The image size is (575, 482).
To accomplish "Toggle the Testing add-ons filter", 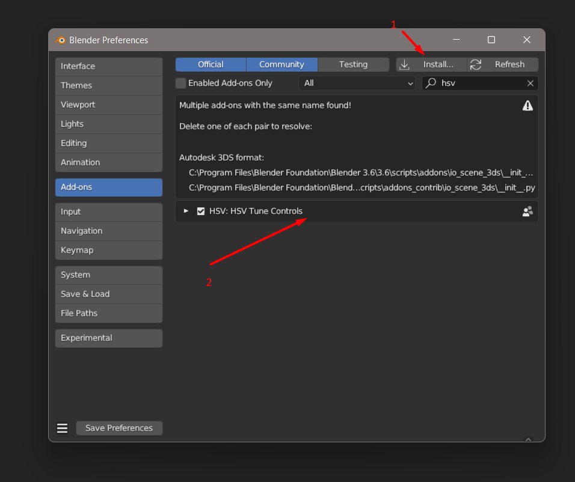I will [353, 64].
